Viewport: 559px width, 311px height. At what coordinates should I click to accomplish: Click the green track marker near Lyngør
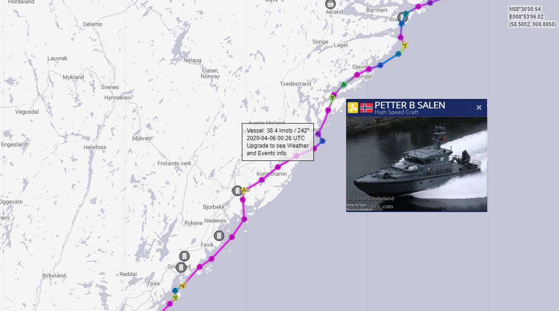click(x=344, y=85)
